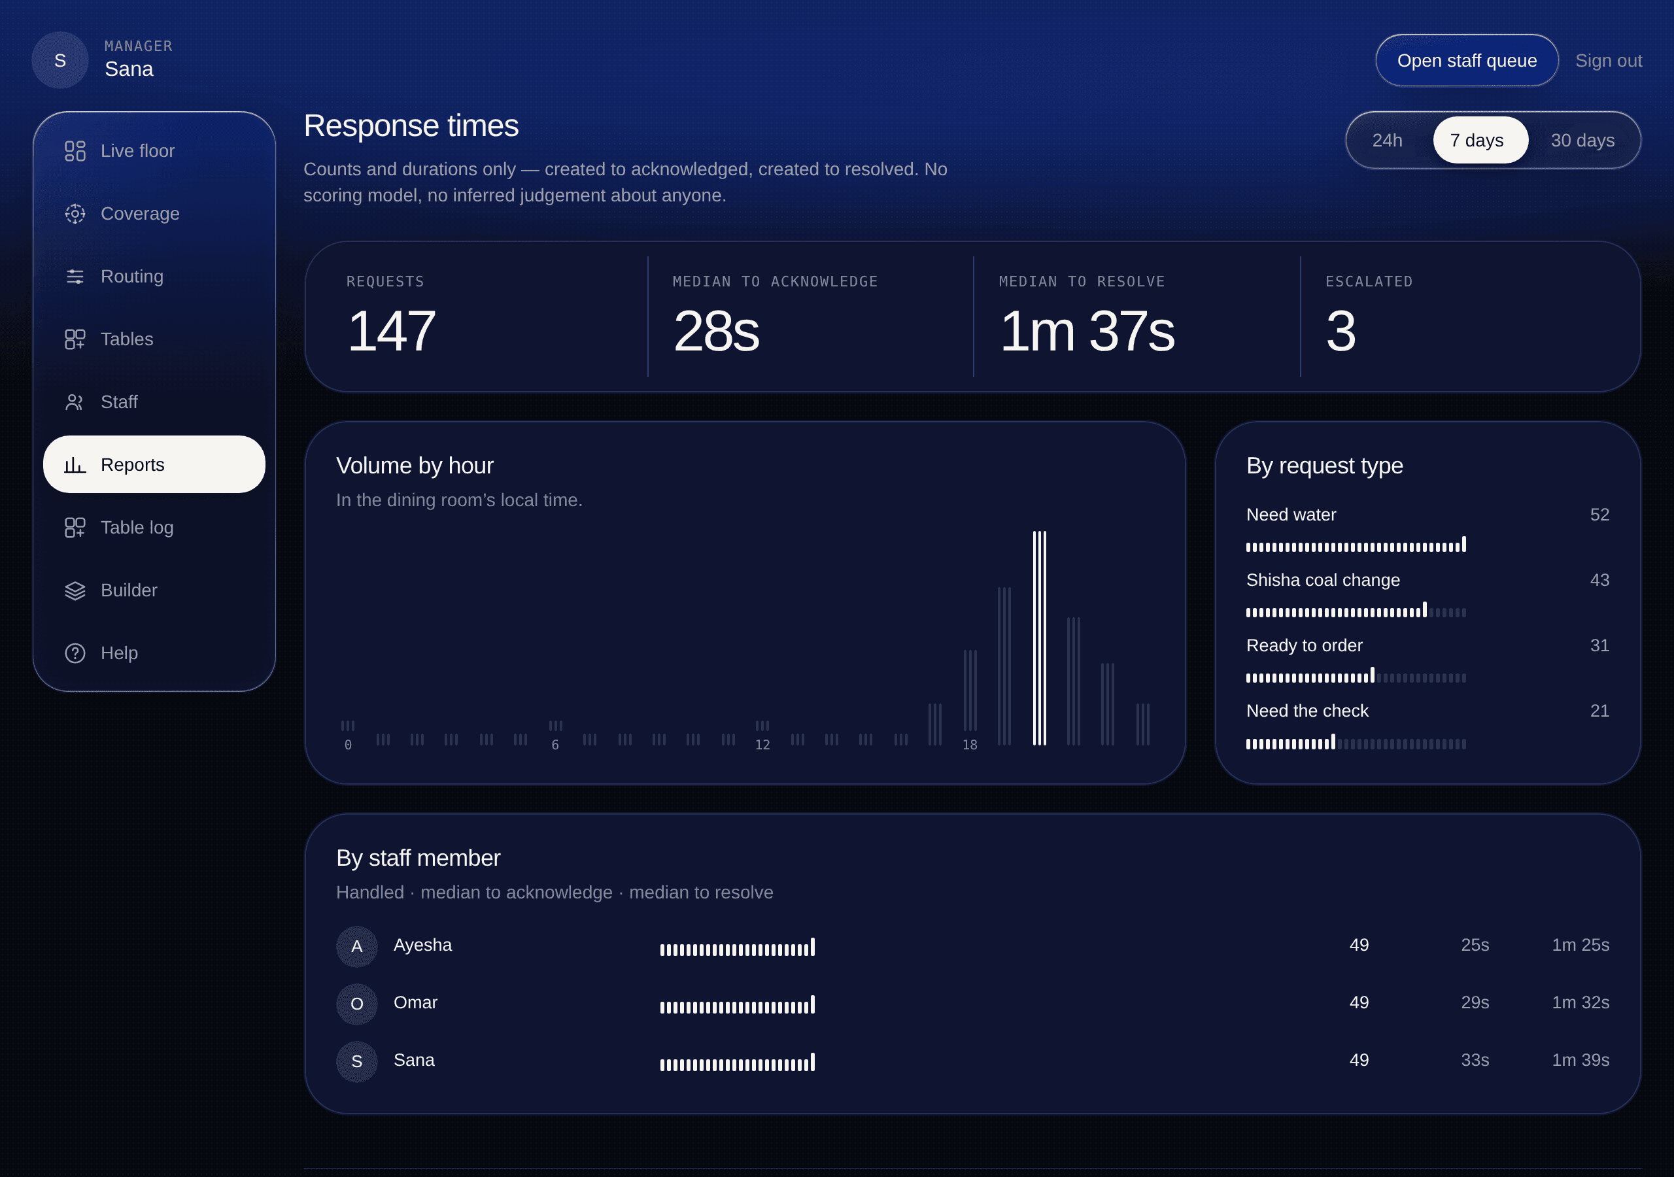Navigate to Tables

click(x=154, y=339)
